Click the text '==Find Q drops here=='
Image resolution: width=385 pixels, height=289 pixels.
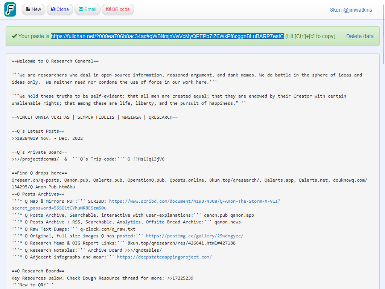pyautogui.click(x=39, y=173)
